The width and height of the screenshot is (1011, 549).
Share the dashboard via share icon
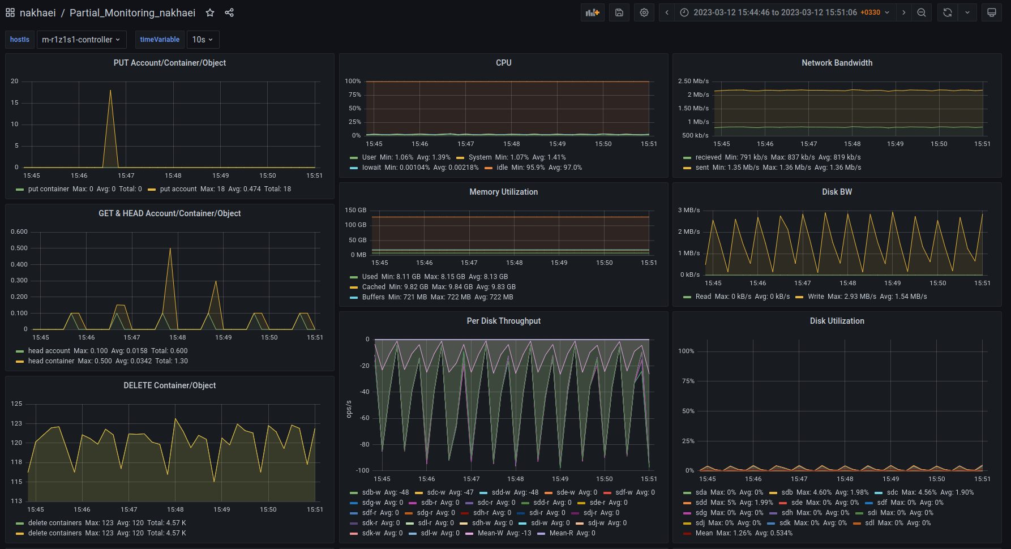click(x=229, y=12)
